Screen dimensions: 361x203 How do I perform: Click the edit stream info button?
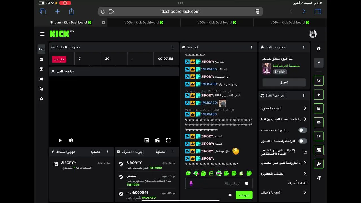[x=284, y=82]
